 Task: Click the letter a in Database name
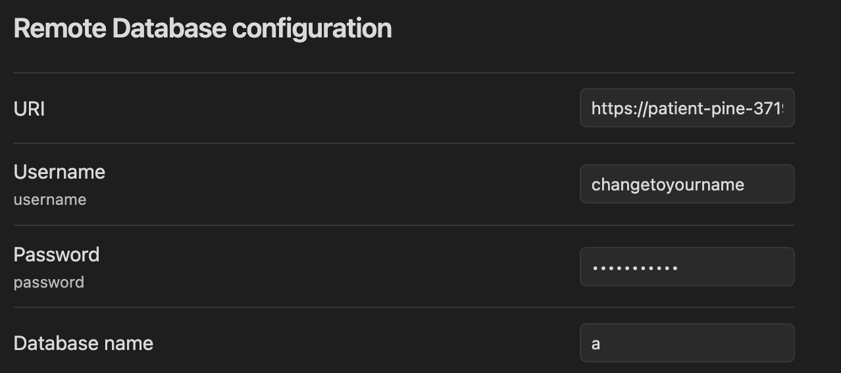point(596,343)
